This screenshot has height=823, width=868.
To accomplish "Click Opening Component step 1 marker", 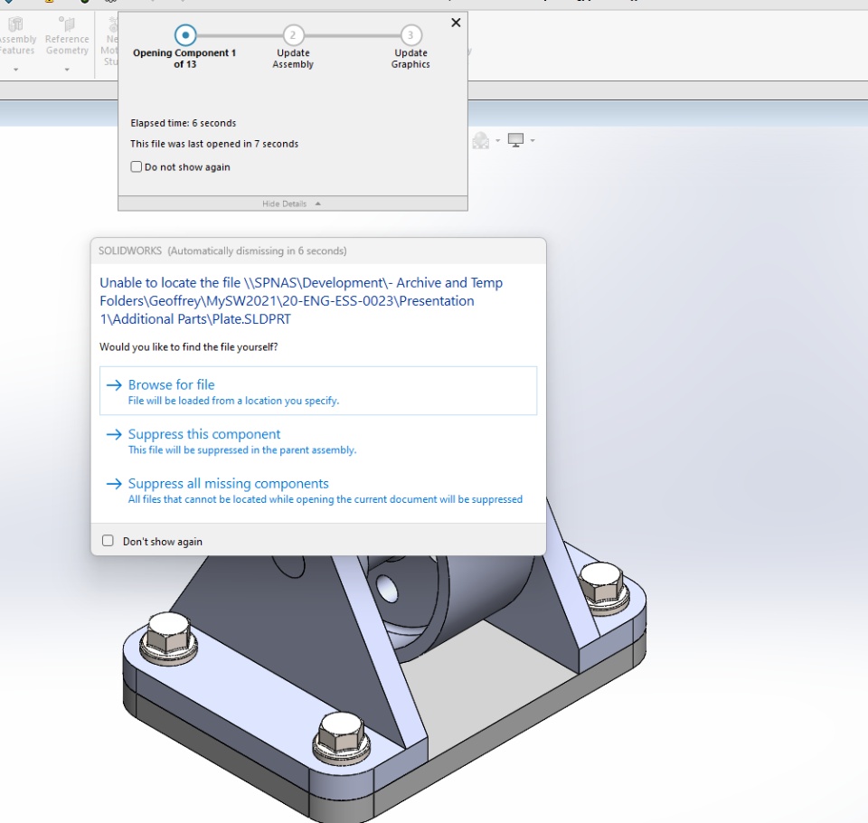I will pos(184,35).
